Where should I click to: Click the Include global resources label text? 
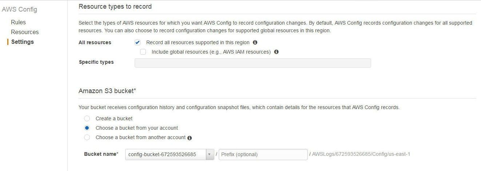[x=211, y=52]
